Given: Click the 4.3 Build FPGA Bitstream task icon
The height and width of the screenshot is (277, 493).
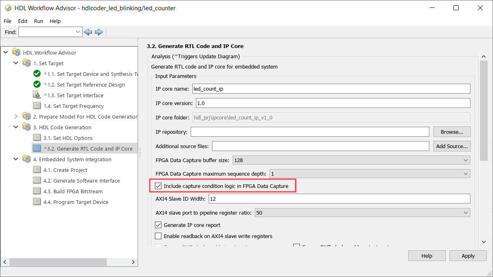Looking at the screenshot, I should pyautogui.click(x=36, y=191).
